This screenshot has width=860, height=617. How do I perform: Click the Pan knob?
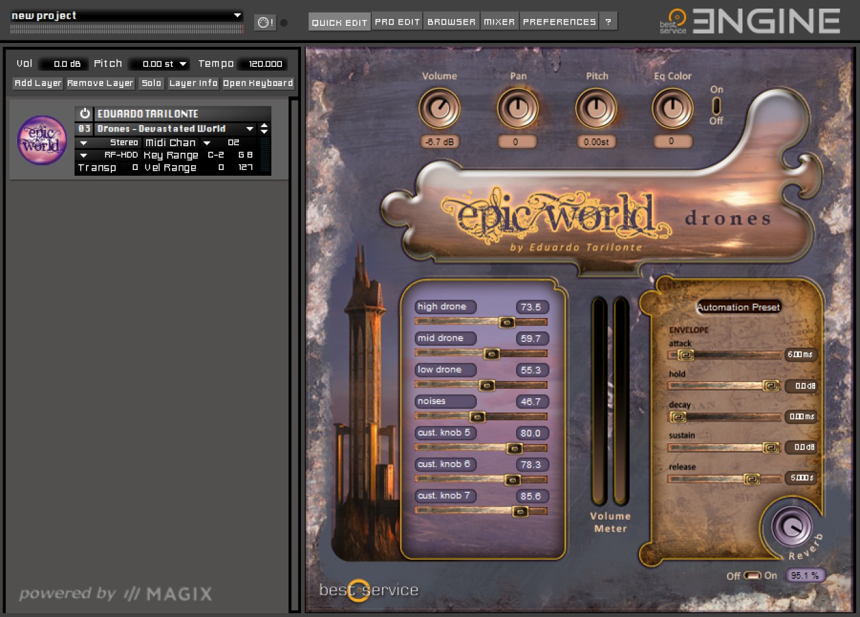[518, 109]
